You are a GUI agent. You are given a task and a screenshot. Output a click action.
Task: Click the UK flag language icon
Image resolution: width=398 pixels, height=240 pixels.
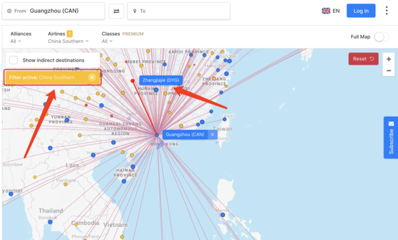326,11
